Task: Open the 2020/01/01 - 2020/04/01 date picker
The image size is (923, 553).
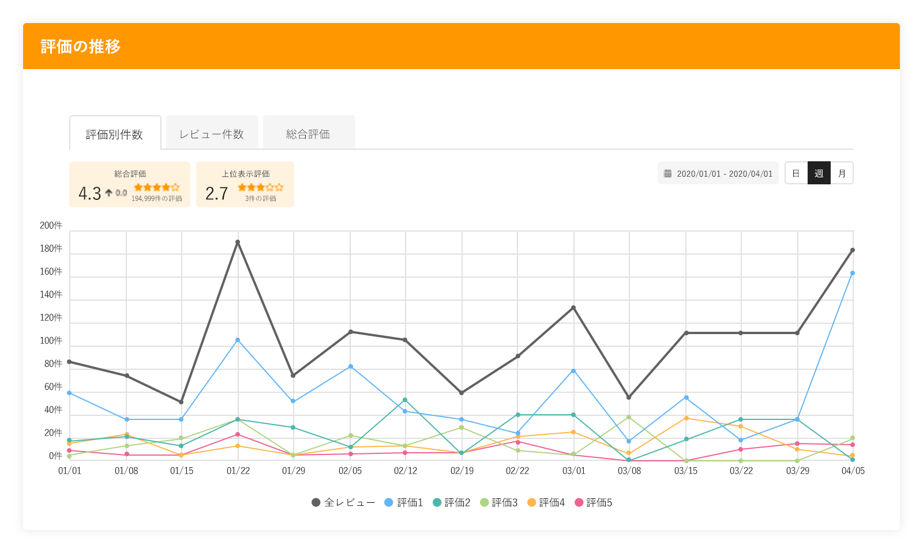Action: tap(718, 173)
